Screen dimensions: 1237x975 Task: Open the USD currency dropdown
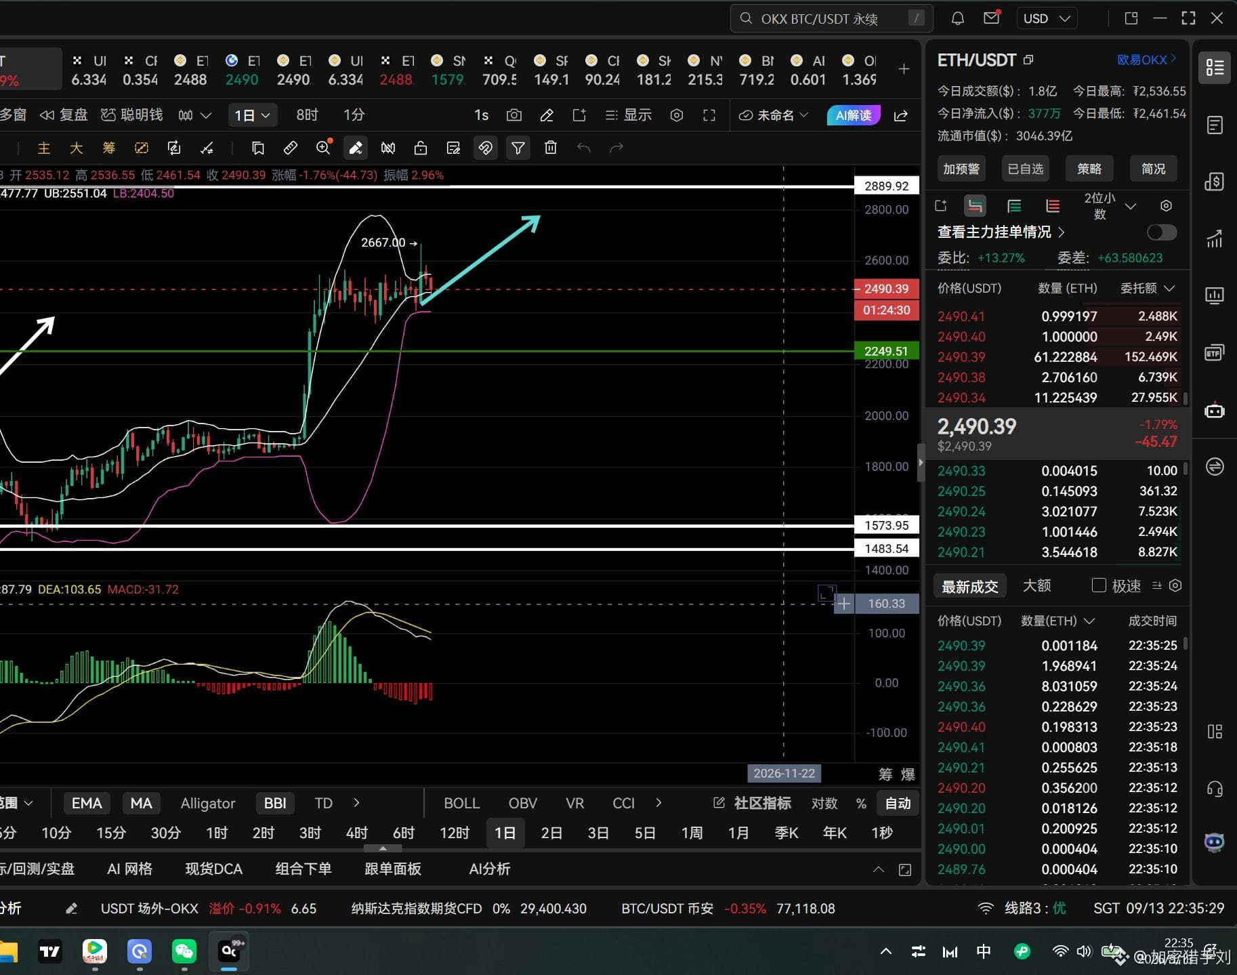pos(1047,18)
